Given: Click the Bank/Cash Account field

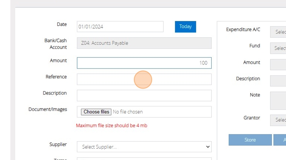Looking at the screenshot, I should 144,43.
